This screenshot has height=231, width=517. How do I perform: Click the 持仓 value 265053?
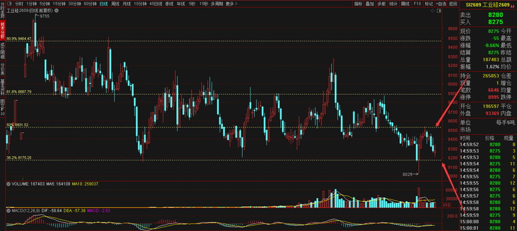(x=491, y=76)
